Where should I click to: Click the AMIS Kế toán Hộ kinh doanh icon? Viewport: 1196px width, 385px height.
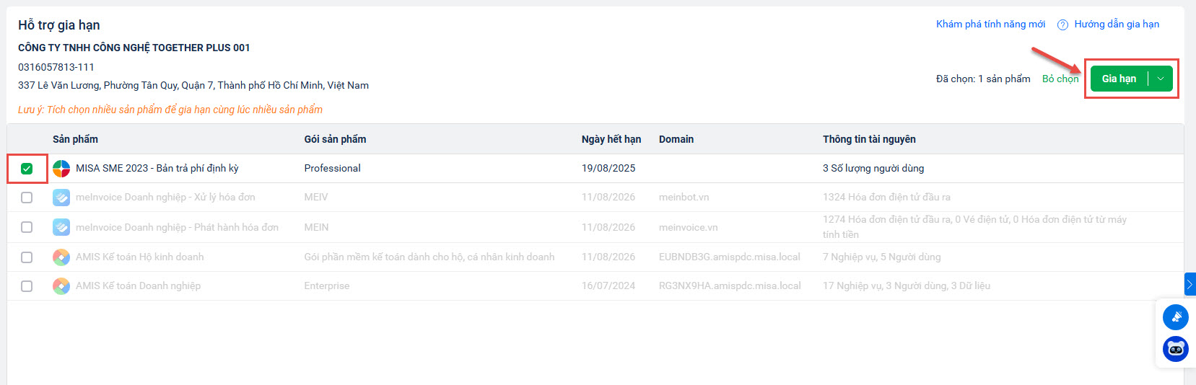(x=61, y=257)
